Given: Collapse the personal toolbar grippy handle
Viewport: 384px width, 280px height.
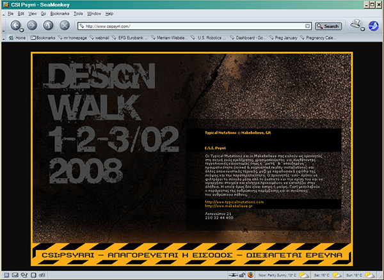Looking at the screenshot, I should pyautogui.click(x=3, y=38).
